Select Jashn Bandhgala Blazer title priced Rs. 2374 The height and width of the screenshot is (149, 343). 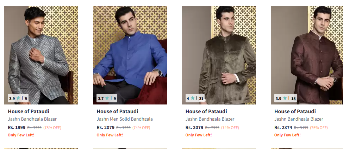click(299, 119)
